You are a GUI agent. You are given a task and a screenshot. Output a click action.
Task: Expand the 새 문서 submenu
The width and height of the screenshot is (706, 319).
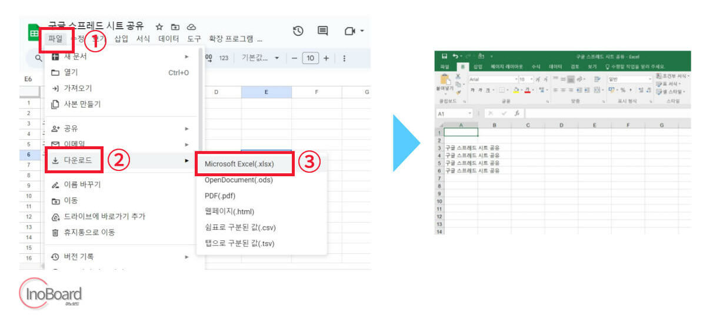pos(187,56)
